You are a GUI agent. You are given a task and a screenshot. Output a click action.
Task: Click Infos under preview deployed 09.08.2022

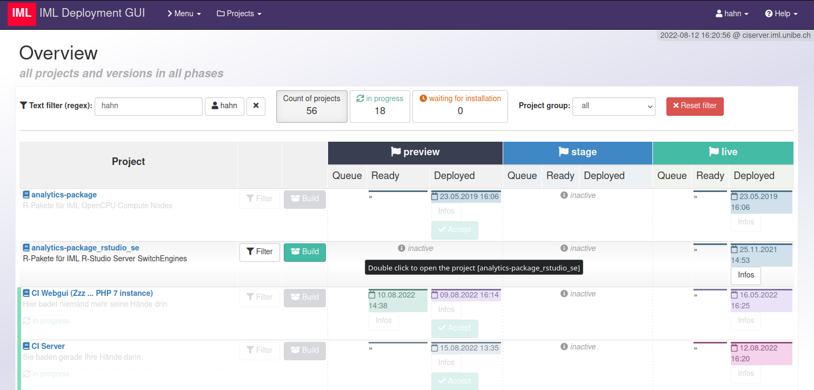point(446,310)
